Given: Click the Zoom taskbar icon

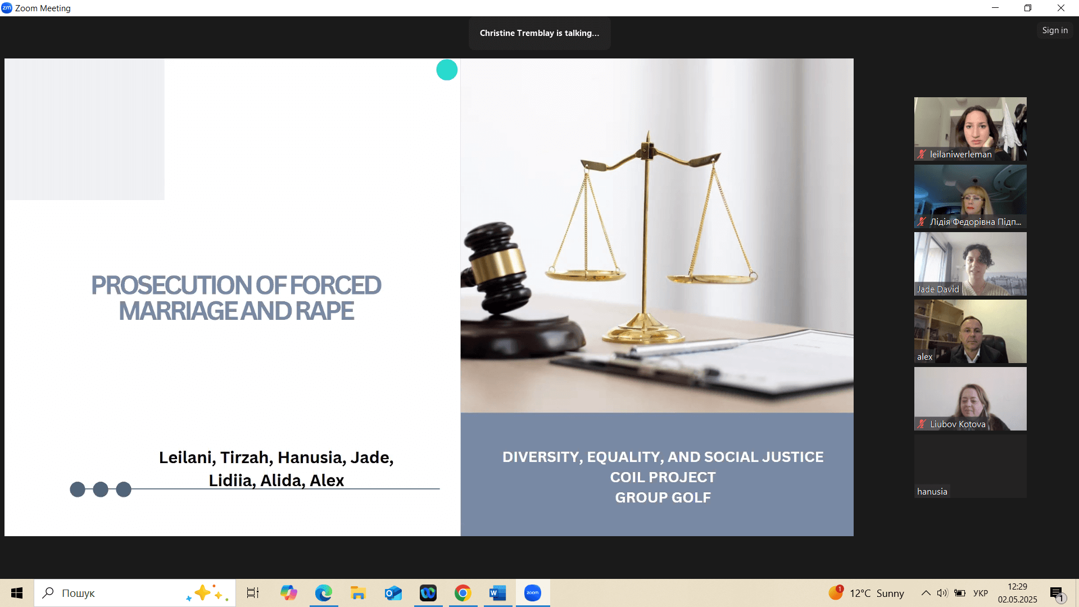Looking at the screenshot, I should pos(533,593).
